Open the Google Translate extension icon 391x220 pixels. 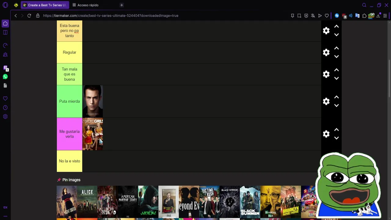coord(357,16)
